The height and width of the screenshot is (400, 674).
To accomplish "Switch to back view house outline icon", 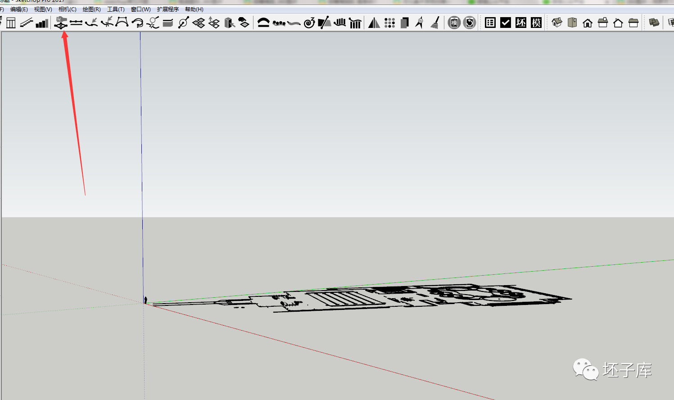I will (618, 23).
